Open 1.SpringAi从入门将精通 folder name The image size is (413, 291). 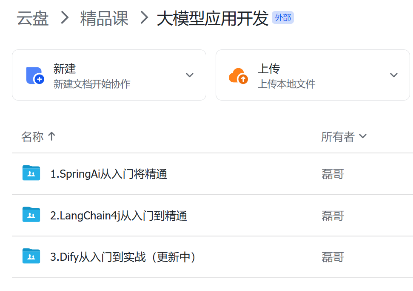tap(108, 174)
